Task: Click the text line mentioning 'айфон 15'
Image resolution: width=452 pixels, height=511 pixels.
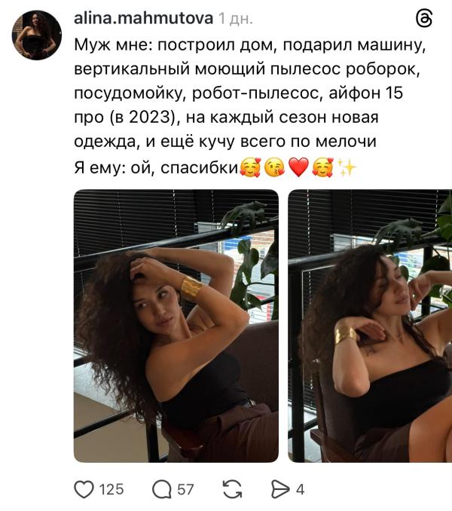Action: coord(239,93)
